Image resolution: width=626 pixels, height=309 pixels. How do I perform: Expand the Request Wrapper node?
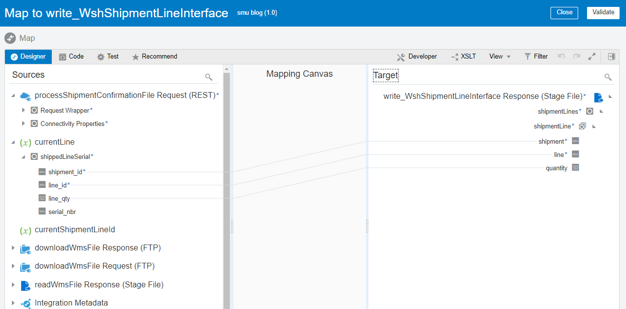(23, 110)
